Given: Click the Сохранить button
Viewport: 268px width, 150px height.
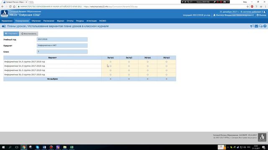Looking at the screenshot, I should click(x=11, y=33).
